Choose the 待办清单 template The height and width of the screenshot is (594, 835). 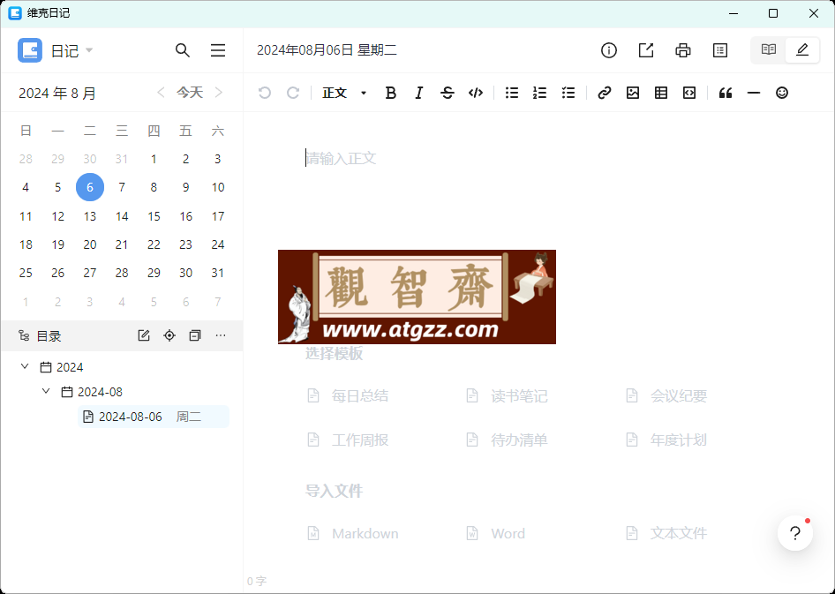click(507, 440)
